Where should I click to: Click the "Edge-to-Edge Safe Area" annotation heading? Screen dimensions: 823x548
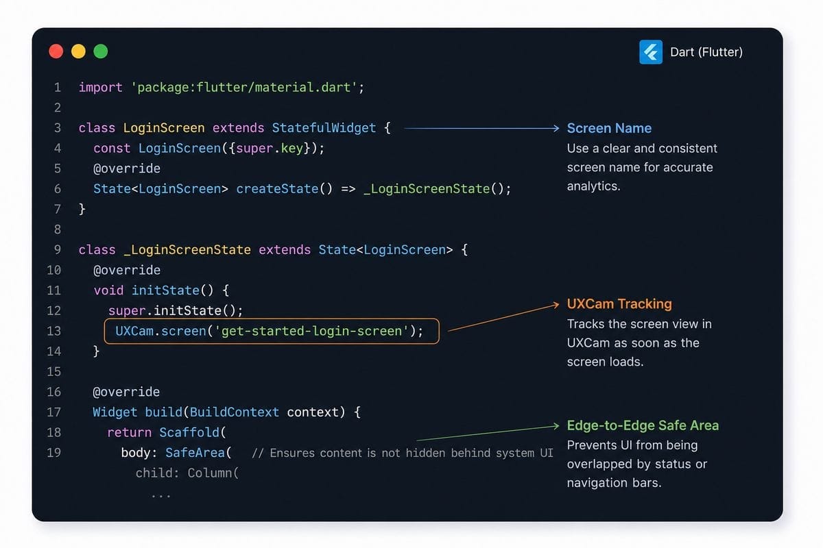point(643,425)
